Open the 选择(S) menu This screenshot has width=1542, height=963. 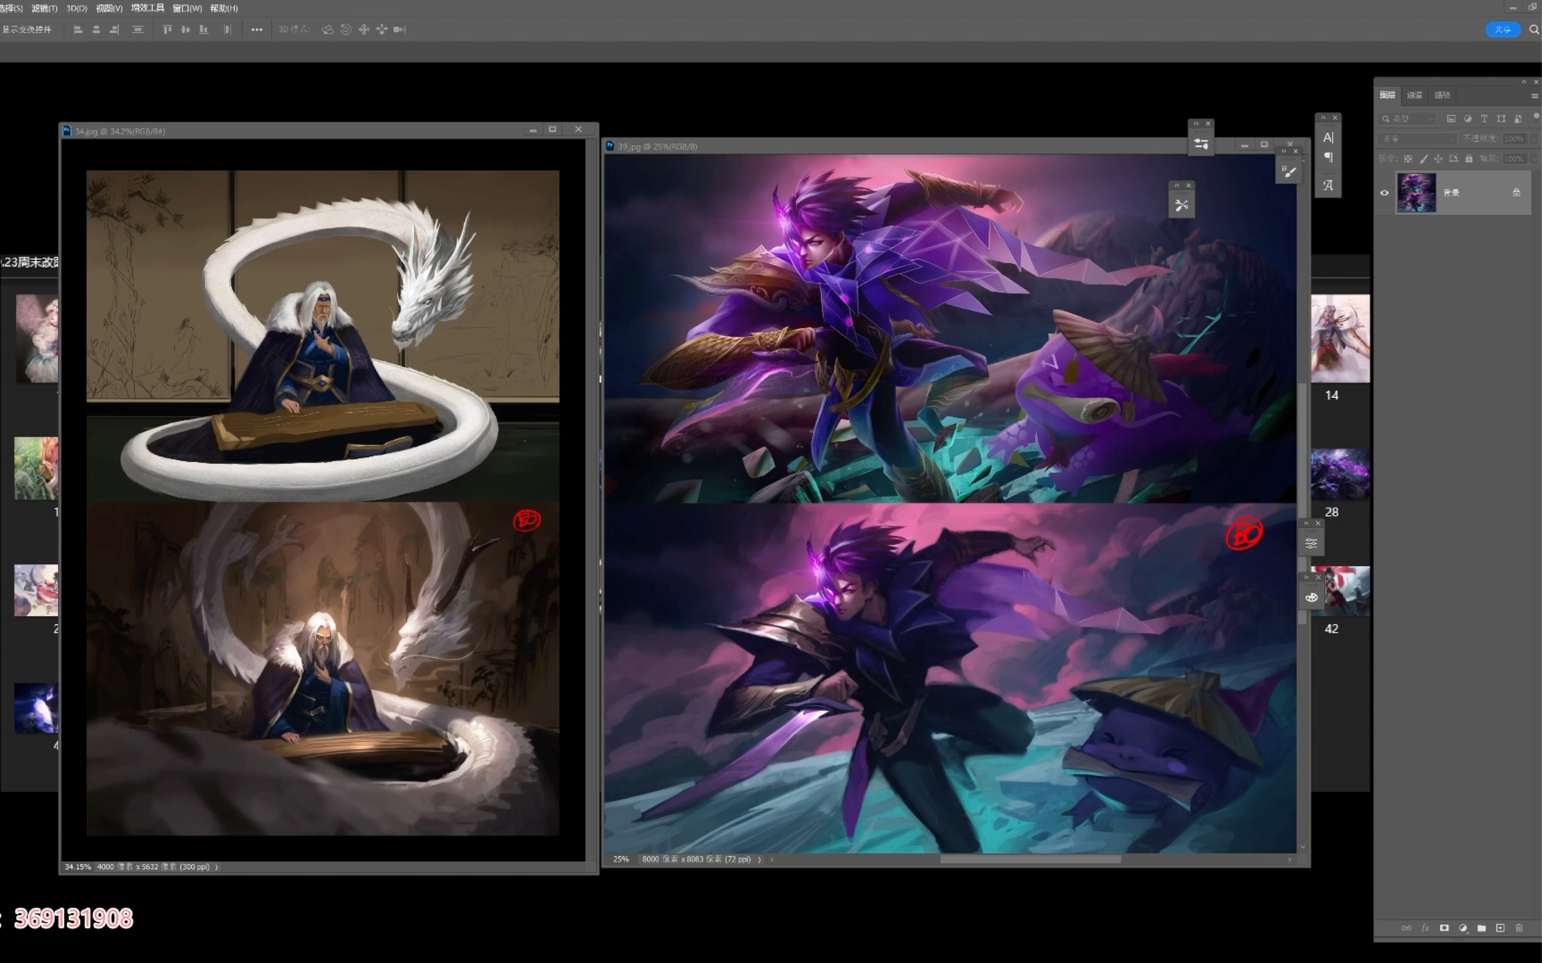11,8
